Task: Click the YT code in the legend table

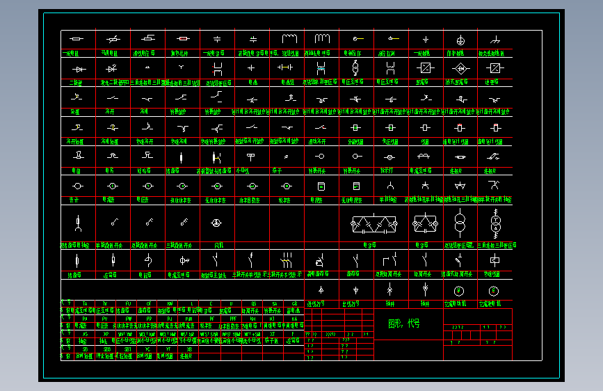Action: (x=168, y=349)
